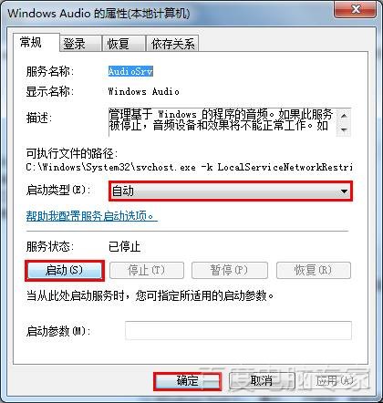The width and height of the screenshot is (383, 403).
Task: Confirm with the 确定 button
Action: 187,381
